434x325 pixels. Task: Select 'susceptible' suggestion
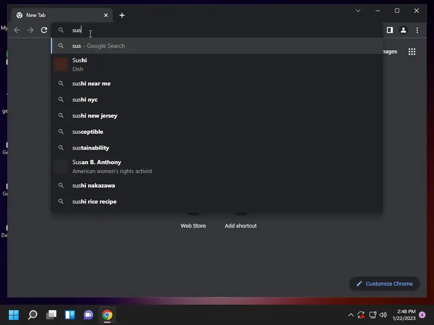217,132
